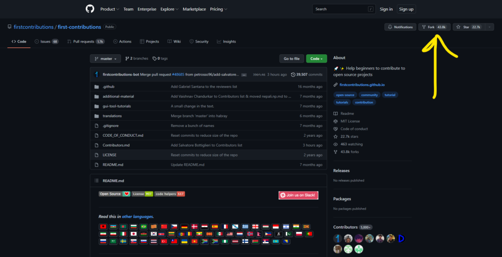Open the Contributors 5,000+ heading link
Viewport: 502px width, 257px height.
(353, 227)
